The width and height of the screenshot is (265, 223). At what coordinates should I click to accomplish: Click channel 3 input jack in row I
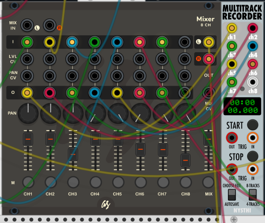[72, 42]
